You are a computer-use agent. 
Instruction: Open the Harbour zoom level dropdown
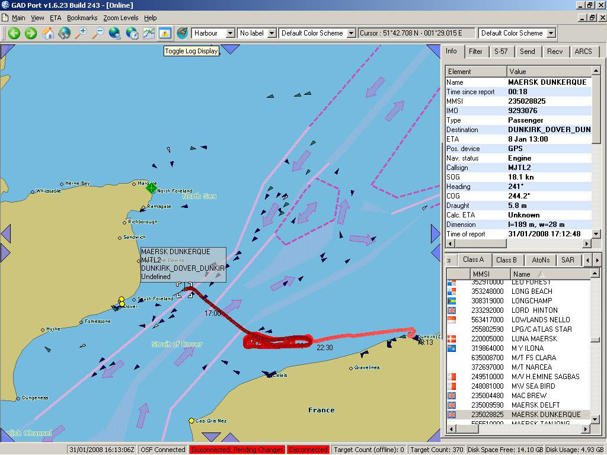point(230,33)
